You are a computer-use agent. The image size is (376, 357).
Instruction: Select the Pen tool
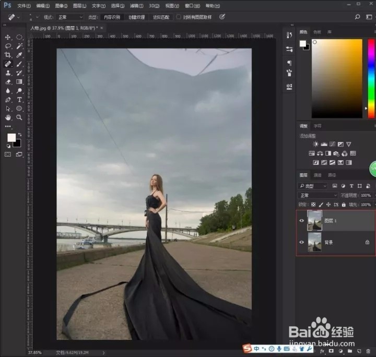tap(8, 100)
